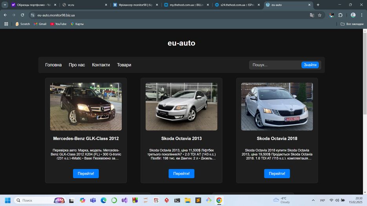Screen dimensions: 367x206
Task: Open File Explorer from the taskbar
Action: tap(188, 201)
